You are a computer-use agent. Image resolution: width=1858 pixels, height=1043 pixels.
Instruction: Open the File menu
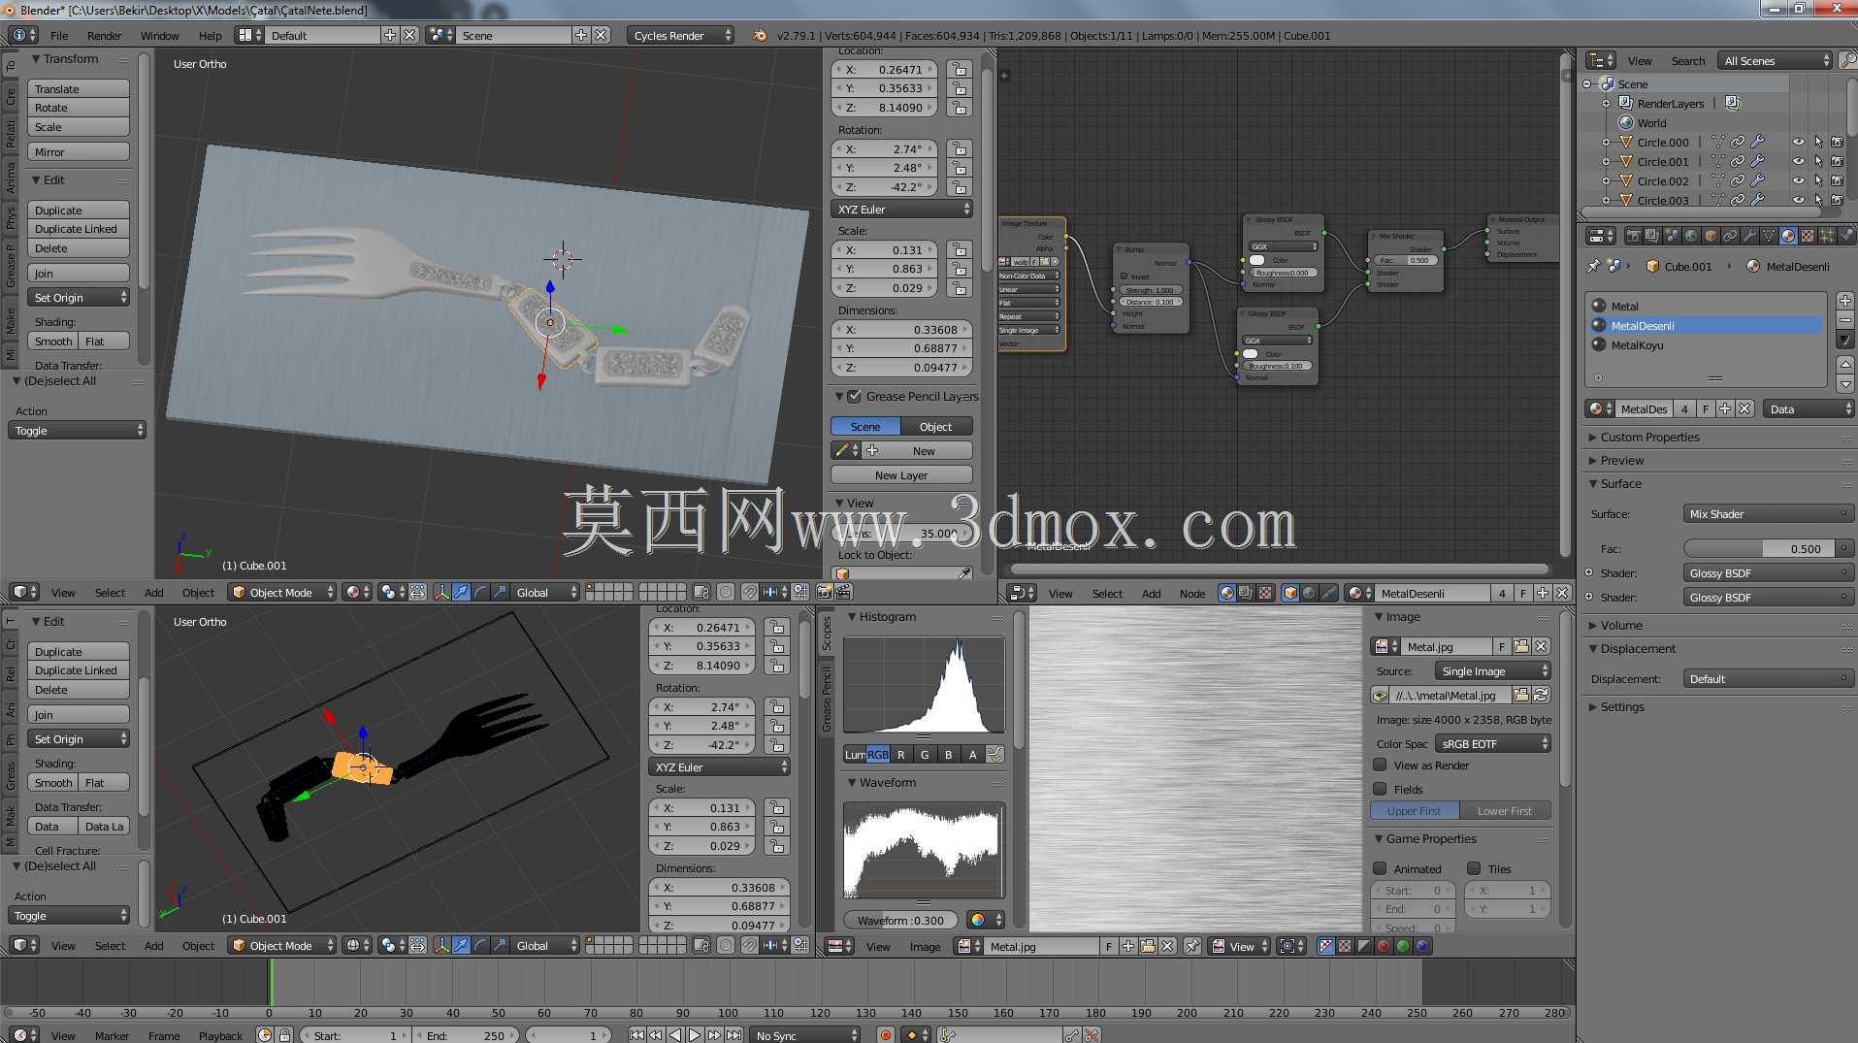(x=59, y=35)
